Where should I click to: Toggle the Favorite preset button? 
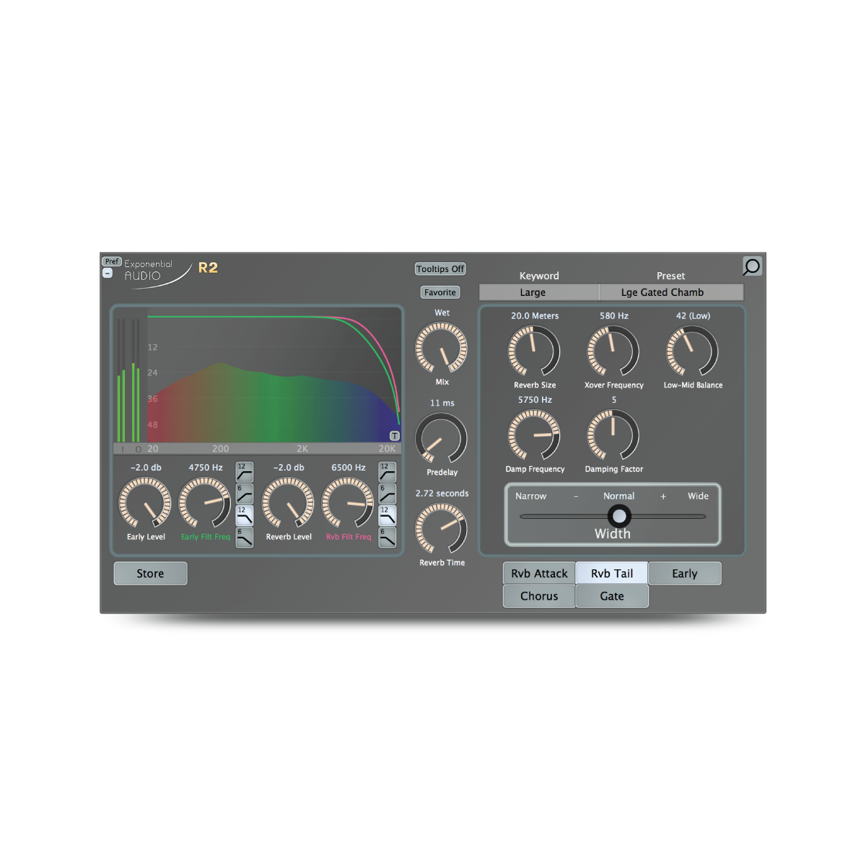440,292
